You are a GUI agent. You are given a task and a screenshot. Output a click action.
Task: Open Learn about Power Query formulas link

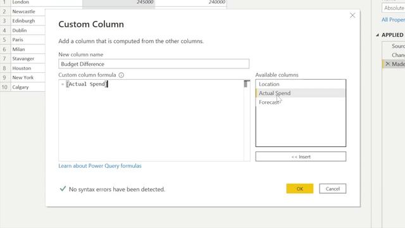(100, 166)
